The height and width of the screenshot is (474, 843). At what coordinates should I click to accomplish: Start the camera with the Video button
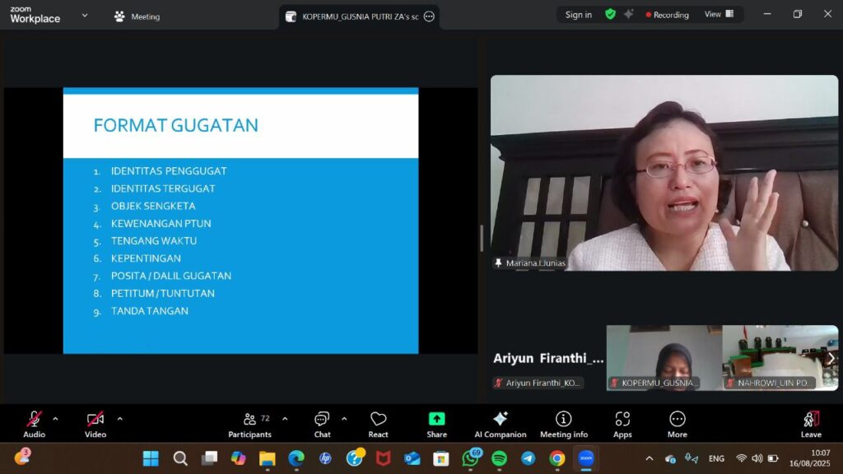click(95, 424)
